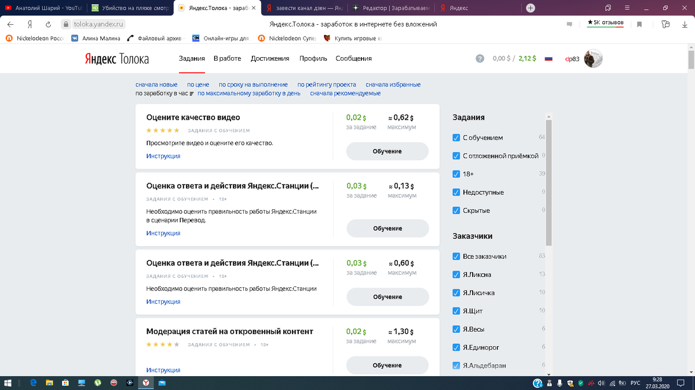Sort by 'по рейтингу проекта'
695x390 pixels.
pos(327,84)
